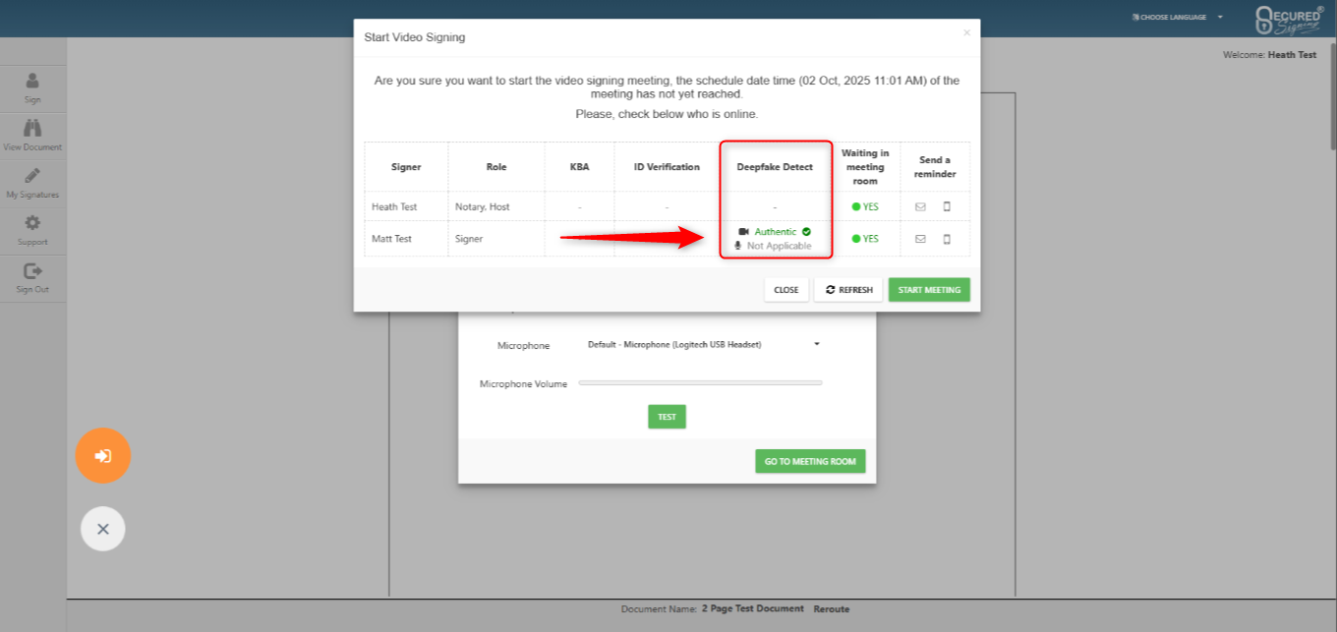Viewport: 1337px width, 632px height.
Task: Click Waiting in meeting room header
Action: click(x=865, y=167)
